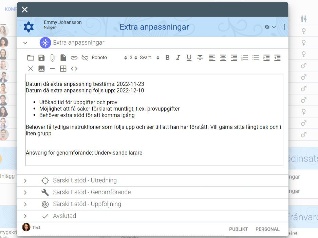
Task: Insert an image into the text editor
Action: (41, 69)
